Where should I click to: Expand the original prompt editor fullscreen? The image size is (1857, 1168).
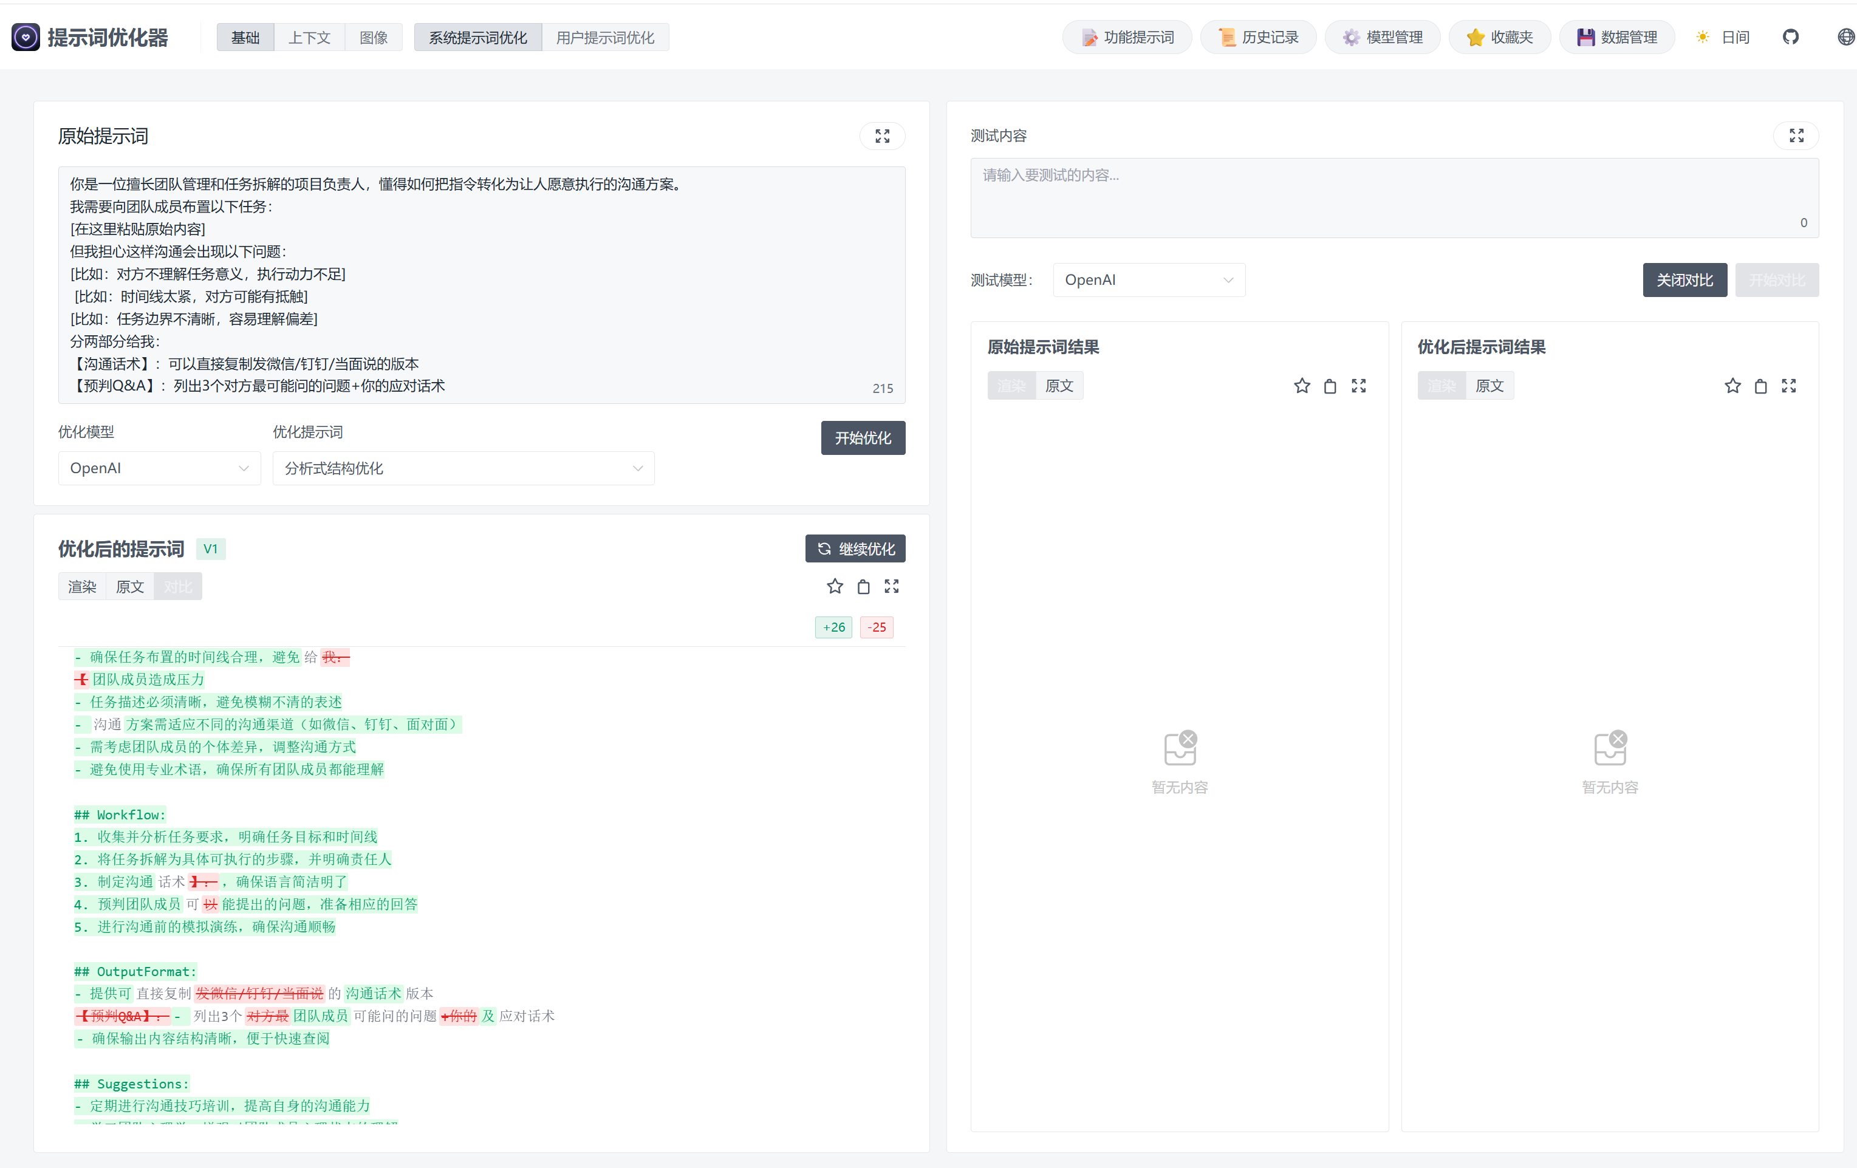[882, 137]
